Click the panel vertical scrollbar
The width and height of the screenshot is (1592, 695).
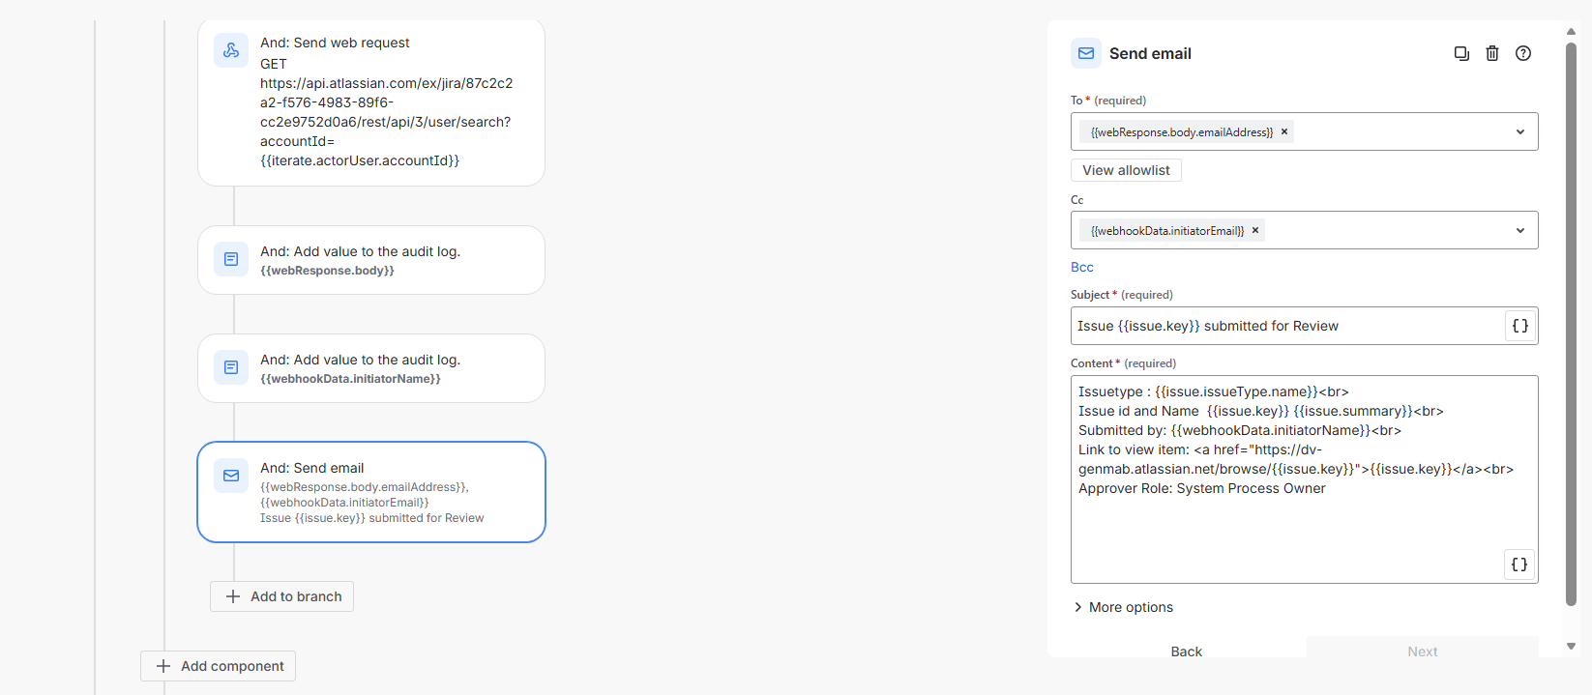(x=1572, y=324)
